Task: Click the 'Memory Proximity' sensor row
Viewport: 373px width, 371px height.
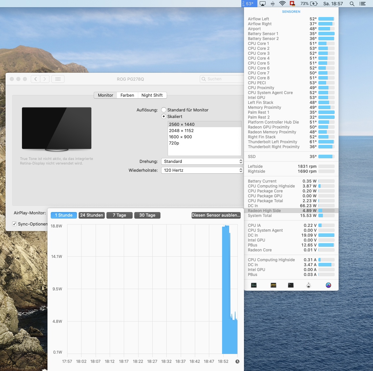Action: coord(291,107)
